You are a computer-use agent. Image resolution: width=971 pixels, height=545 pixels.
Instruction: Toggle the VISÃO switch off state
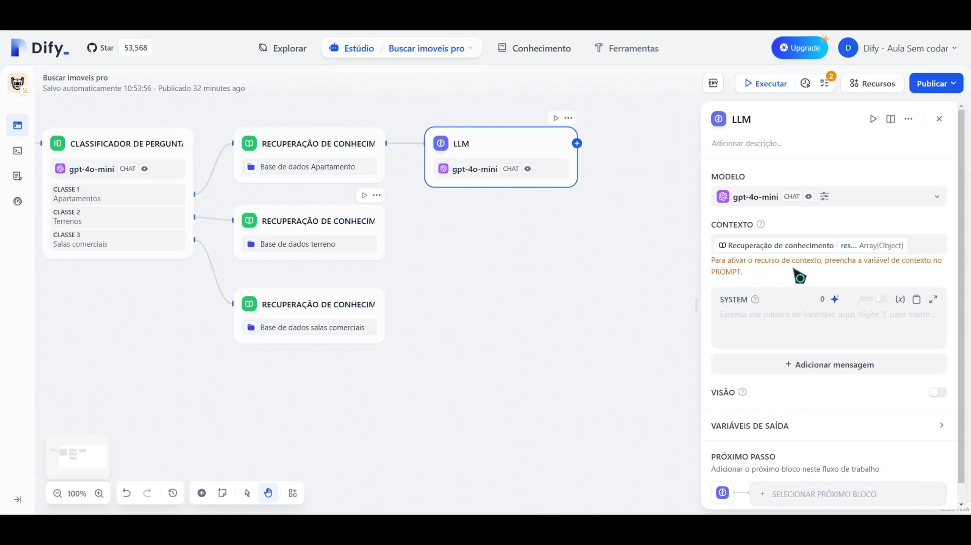tap(937, 392)
